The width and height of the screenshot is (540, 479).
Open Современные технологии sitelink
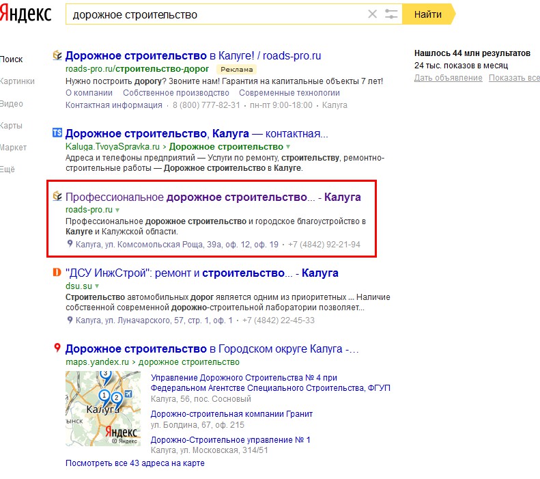pyautogui.click(x=289, y=93)
